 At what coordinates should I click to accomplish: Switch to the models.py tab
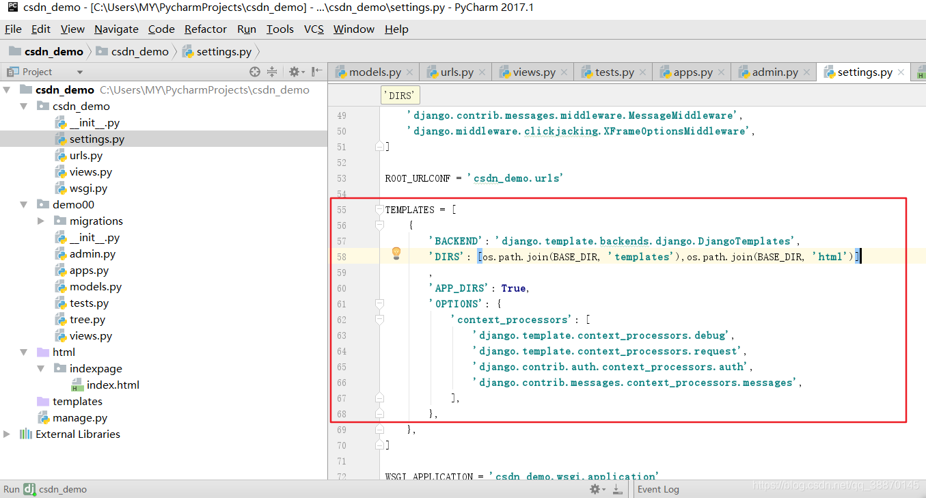[x=375, y=72]
